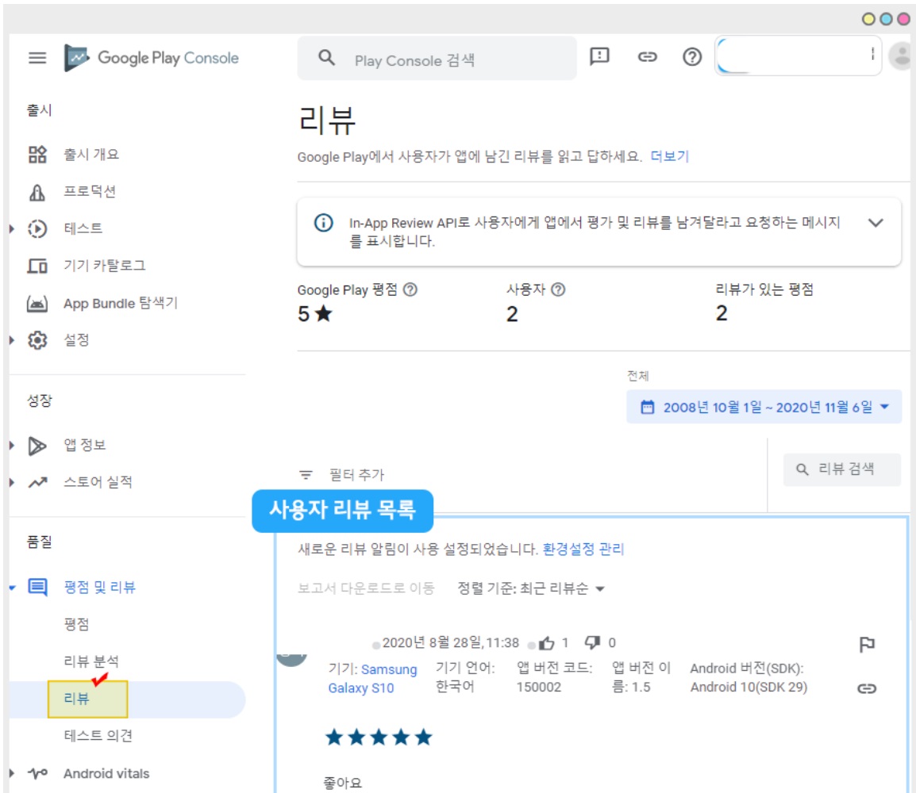The height and width of the screenshot is (793, 916).
Task: Expand the 설정 tree arrow
Action: click(12, 340)
